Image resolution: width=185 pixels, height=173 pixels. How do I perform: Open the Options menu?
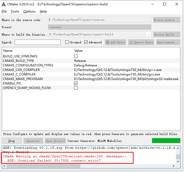point(29,11)
